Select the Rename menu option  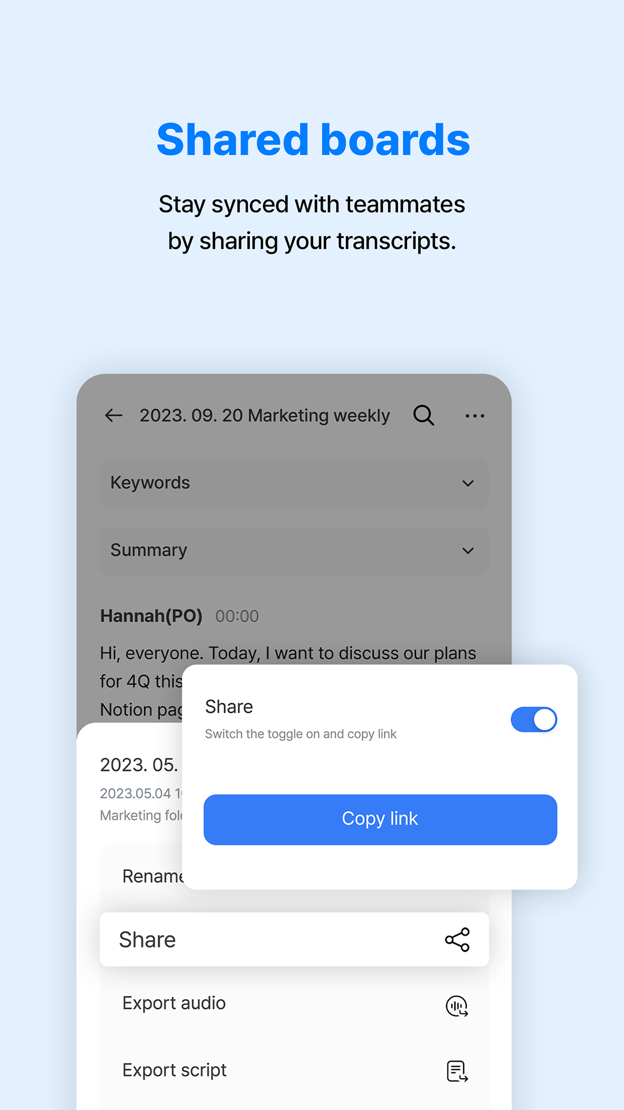pos(153,876)
